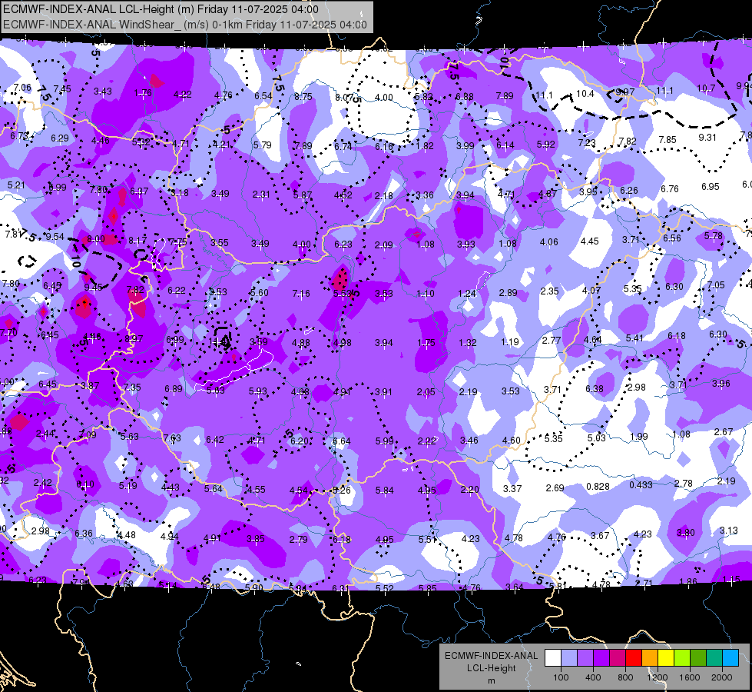
Task: Click the wind shear value 0.433
Action: click(x=641, y=484)
